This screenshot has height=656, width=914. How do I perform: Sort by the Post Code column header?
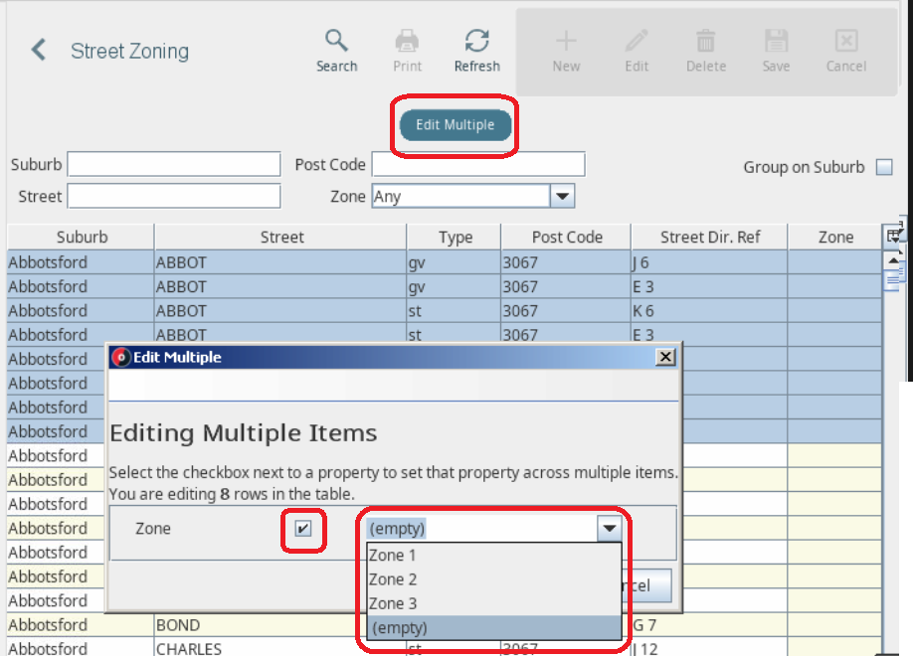tap(566, 238)
